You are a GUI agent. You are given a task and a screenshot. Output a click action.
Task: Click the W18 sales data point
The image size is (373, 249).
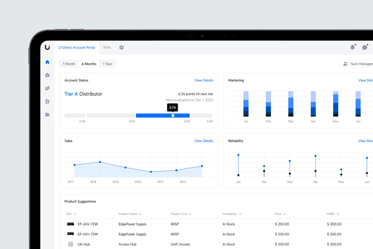100,162
